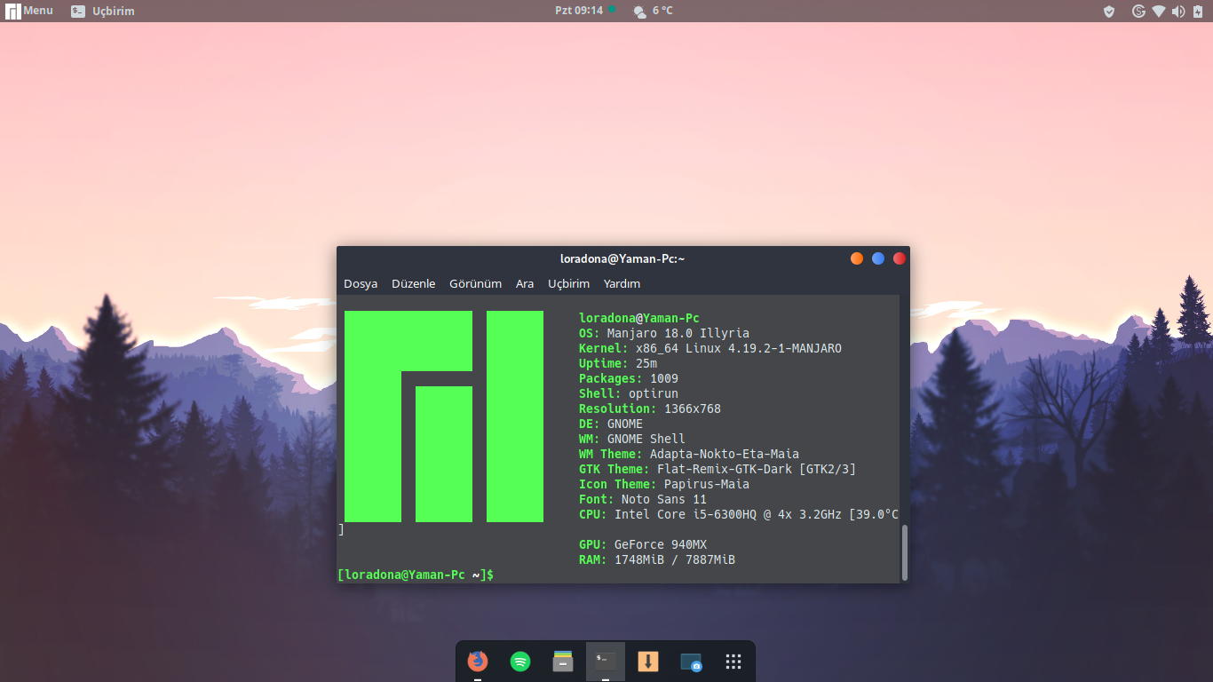
Task: Click the WM value 'GNOME Shell'
Action: [646, 439]
